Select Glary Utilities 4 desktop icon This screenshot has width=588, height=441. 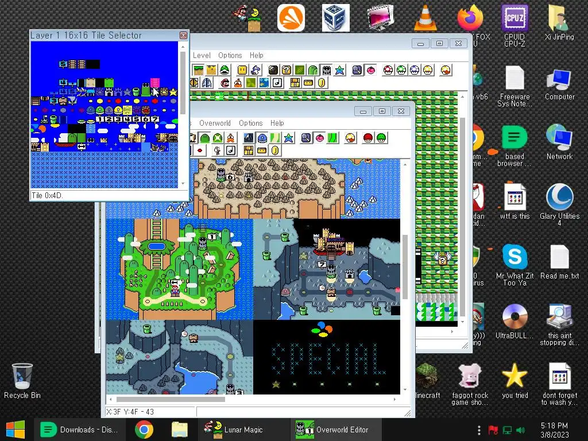(x=559, y=204)
